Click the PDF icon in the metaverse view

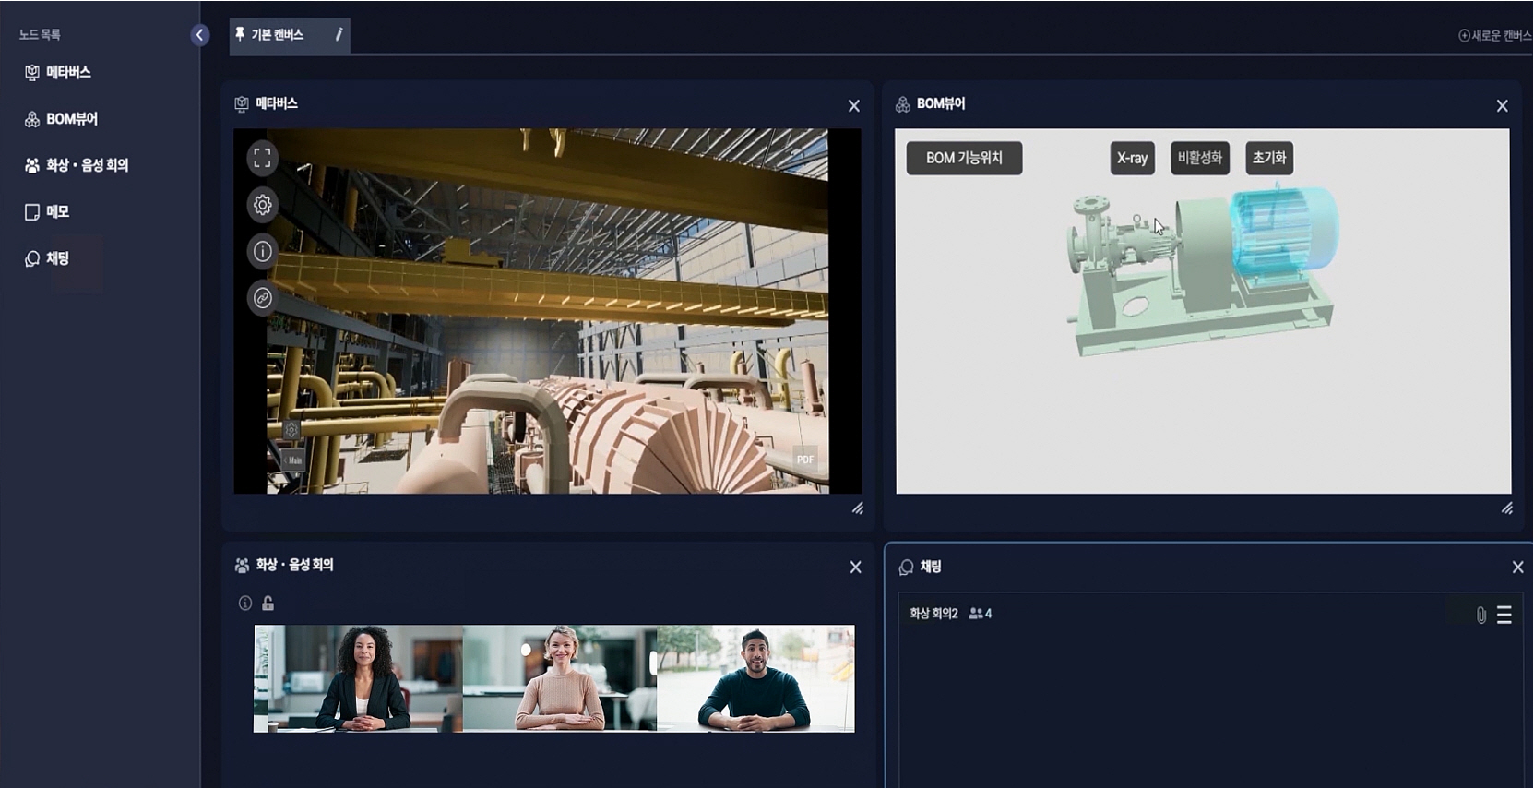coord(804,460)
